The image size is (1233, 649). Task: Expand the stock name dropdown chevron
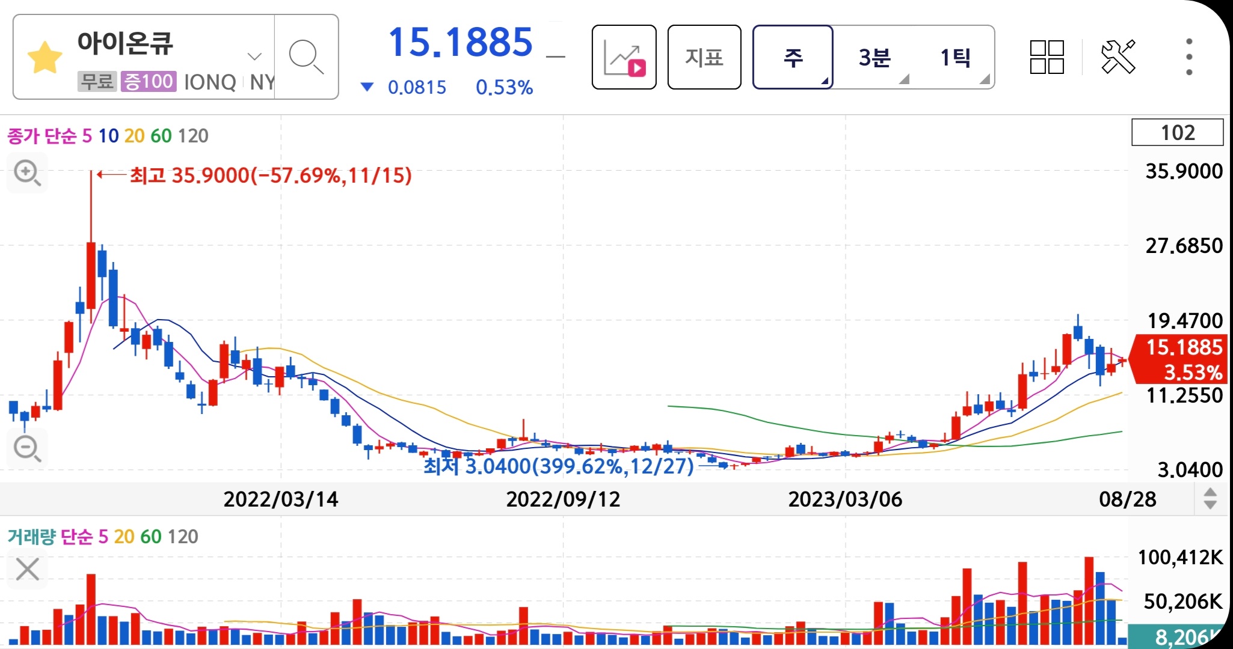click(255, 57)
